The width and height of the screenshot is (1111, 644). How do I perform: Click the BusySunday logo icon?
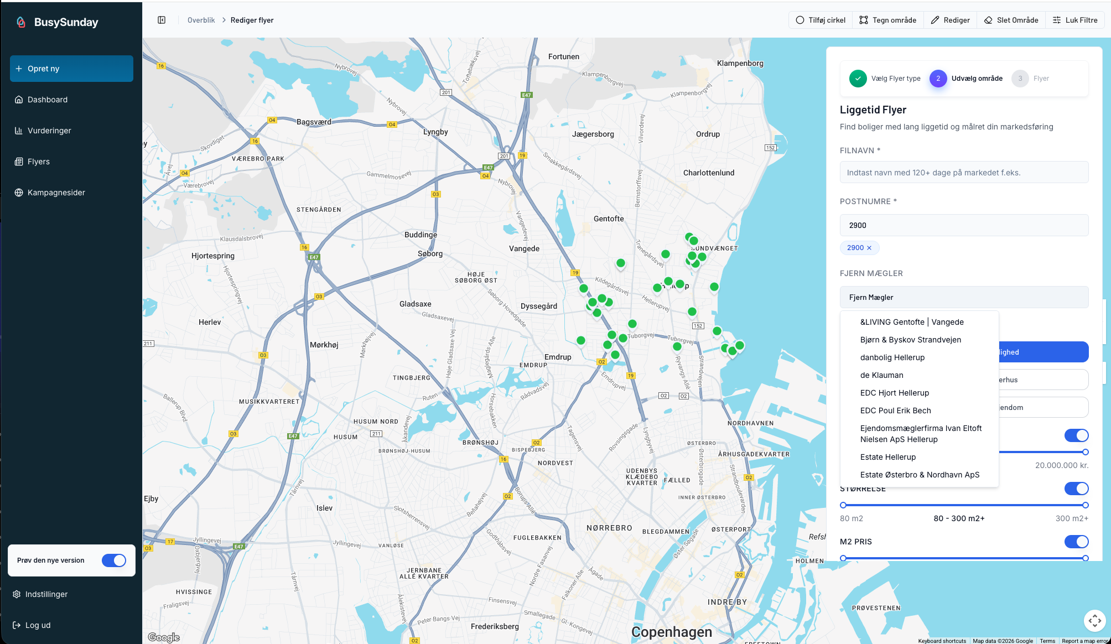point(21,22)
